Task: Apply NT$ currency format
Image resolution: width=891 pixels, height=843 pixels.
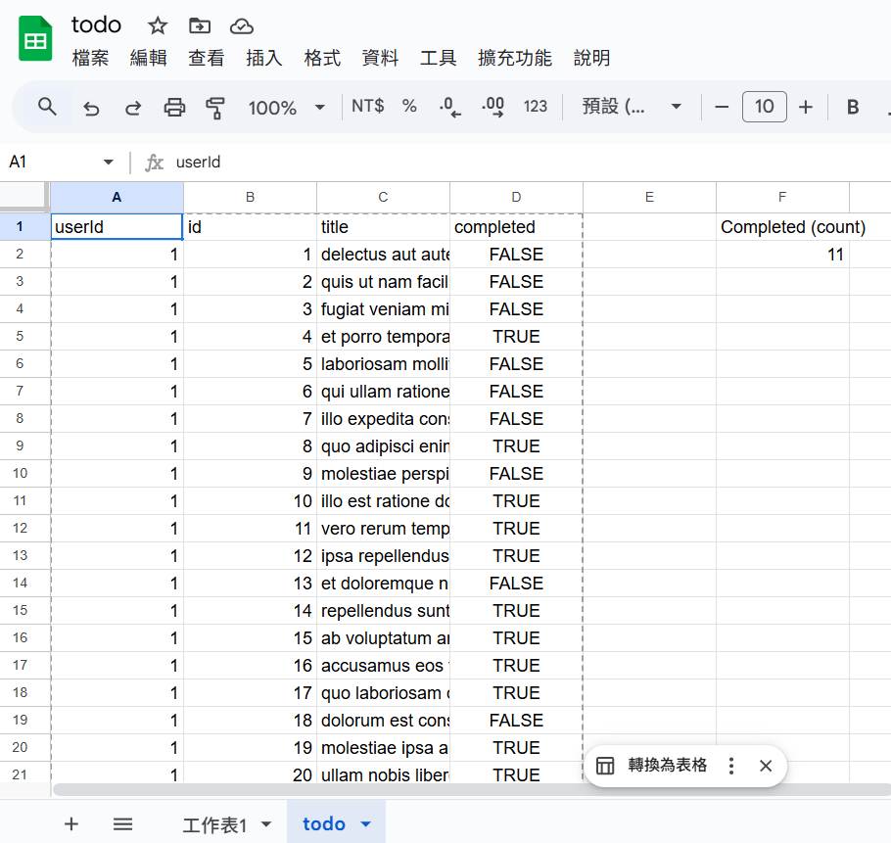Action: coord(367,106)
